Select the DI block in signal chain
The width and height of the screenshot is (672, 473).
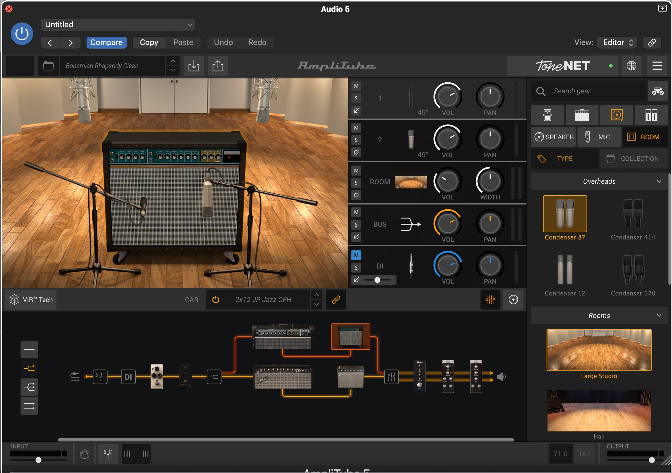[x=128, y=377]
